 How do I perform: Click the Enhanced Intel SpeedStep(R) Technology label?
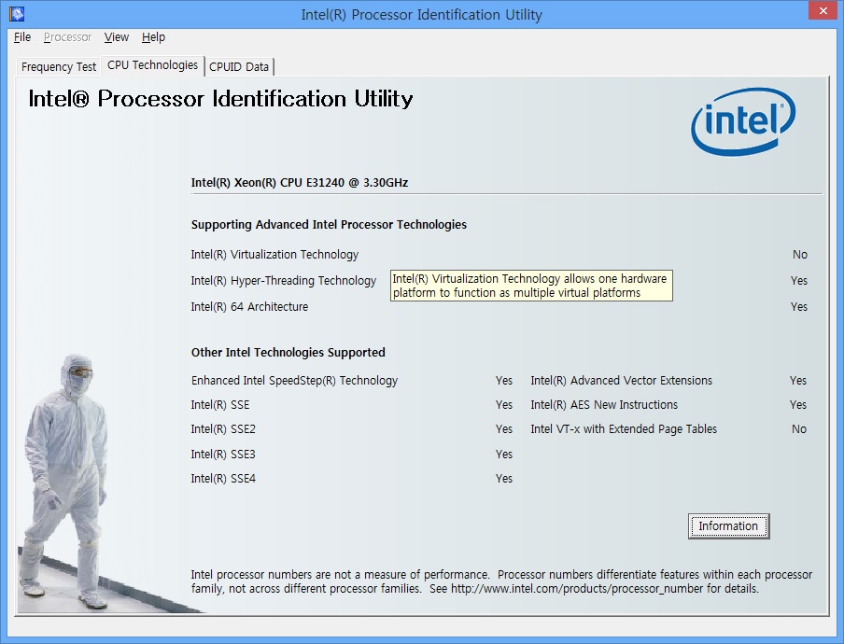point(294,381)
